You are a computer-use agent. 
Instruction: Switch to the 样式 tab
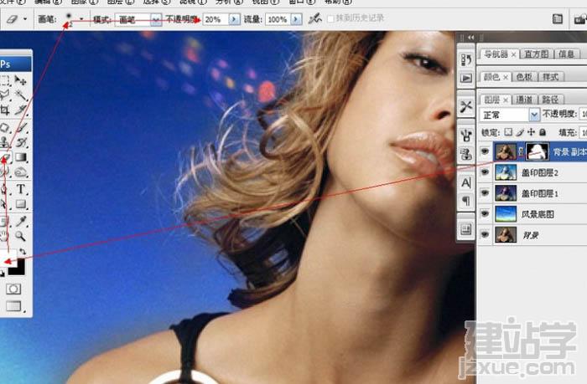click(x=550, y=77)
